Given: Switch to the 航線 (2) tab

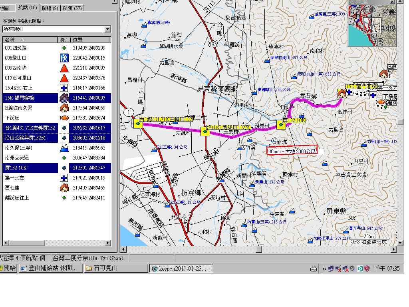Looking at the screenshot, I should pos(50,8).
